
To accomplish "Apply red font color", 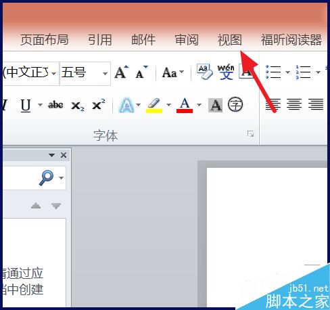I will (x=185, y=105).
